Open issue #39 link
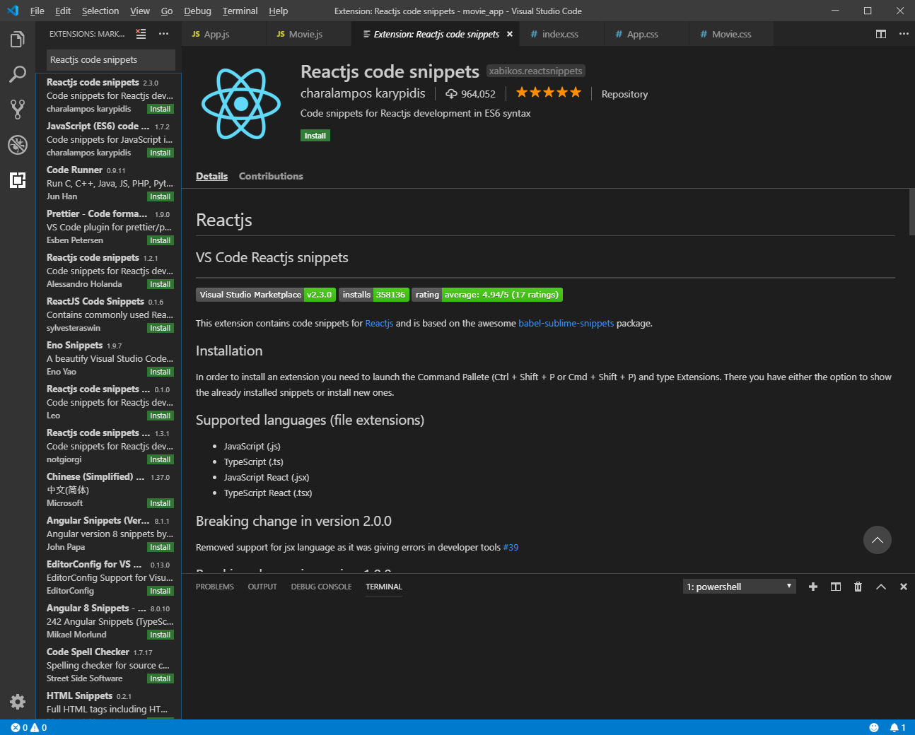The height and width of the screenshot is (735, 915). (x=511, y=547)
